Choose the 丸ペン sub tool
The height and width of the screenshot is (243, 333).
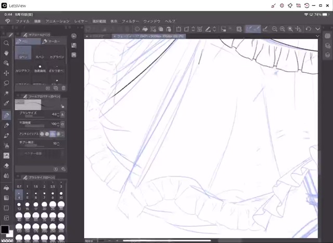point(40,53)
